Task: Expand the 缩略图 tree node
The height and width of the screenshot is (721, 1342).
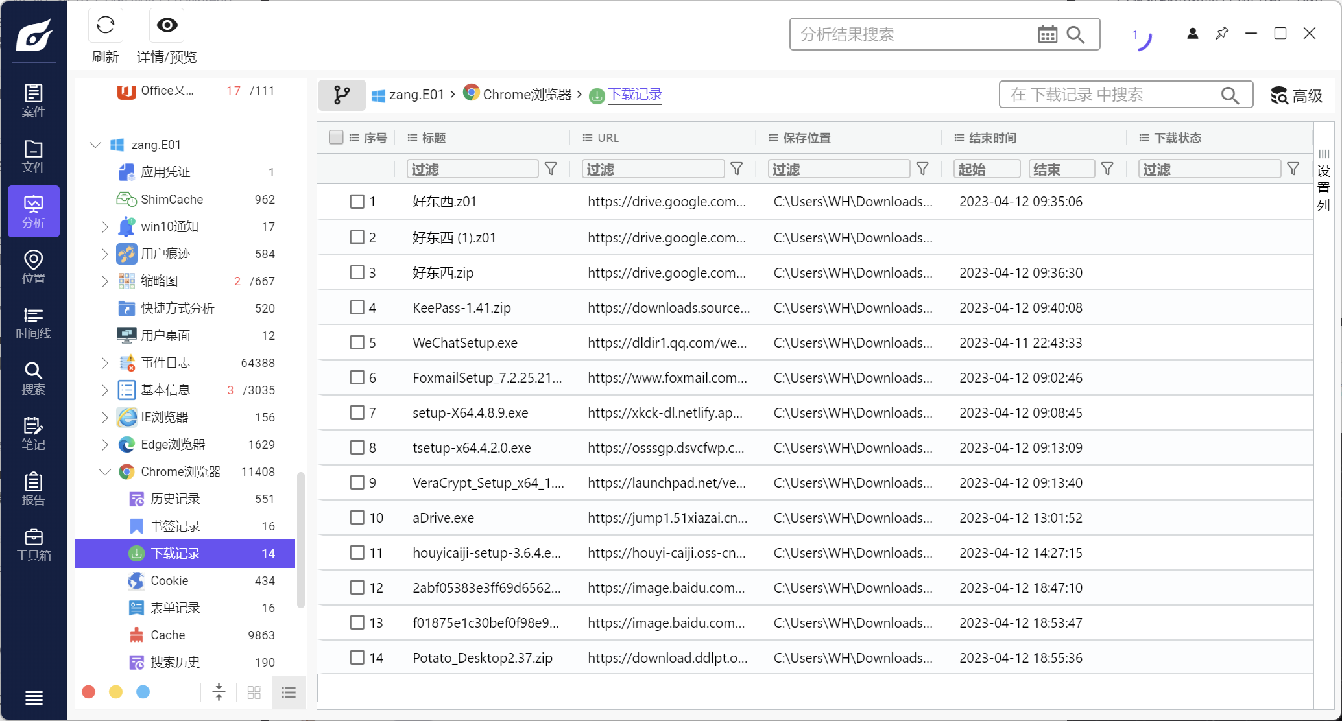Action: pos(104,281)
